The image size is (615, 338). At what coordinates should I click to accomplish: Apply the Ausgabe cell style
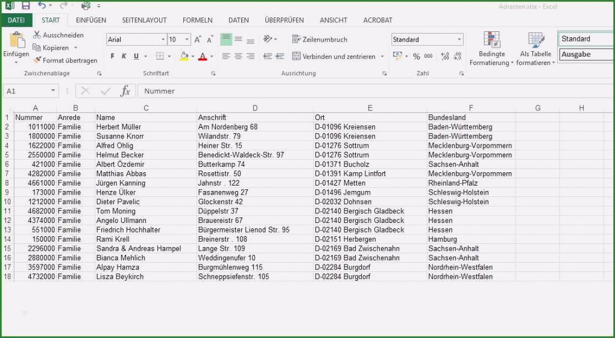pyautogui.click(x=585, y=54)
